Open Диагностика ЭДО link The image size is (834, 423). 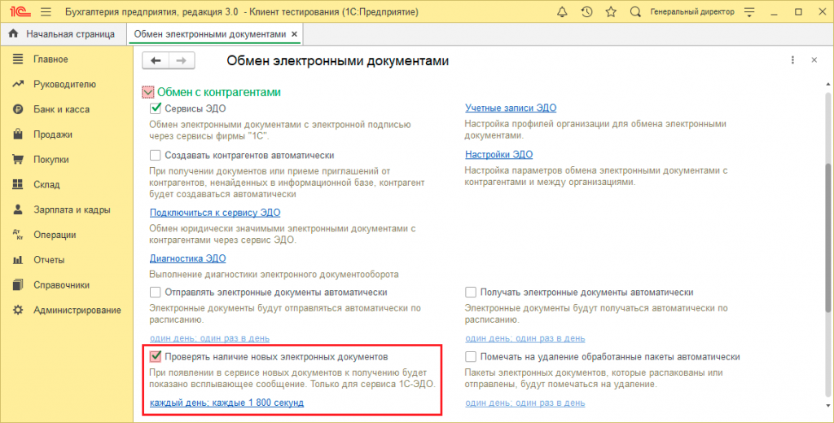pyautogui.click(x=188, y=258)
